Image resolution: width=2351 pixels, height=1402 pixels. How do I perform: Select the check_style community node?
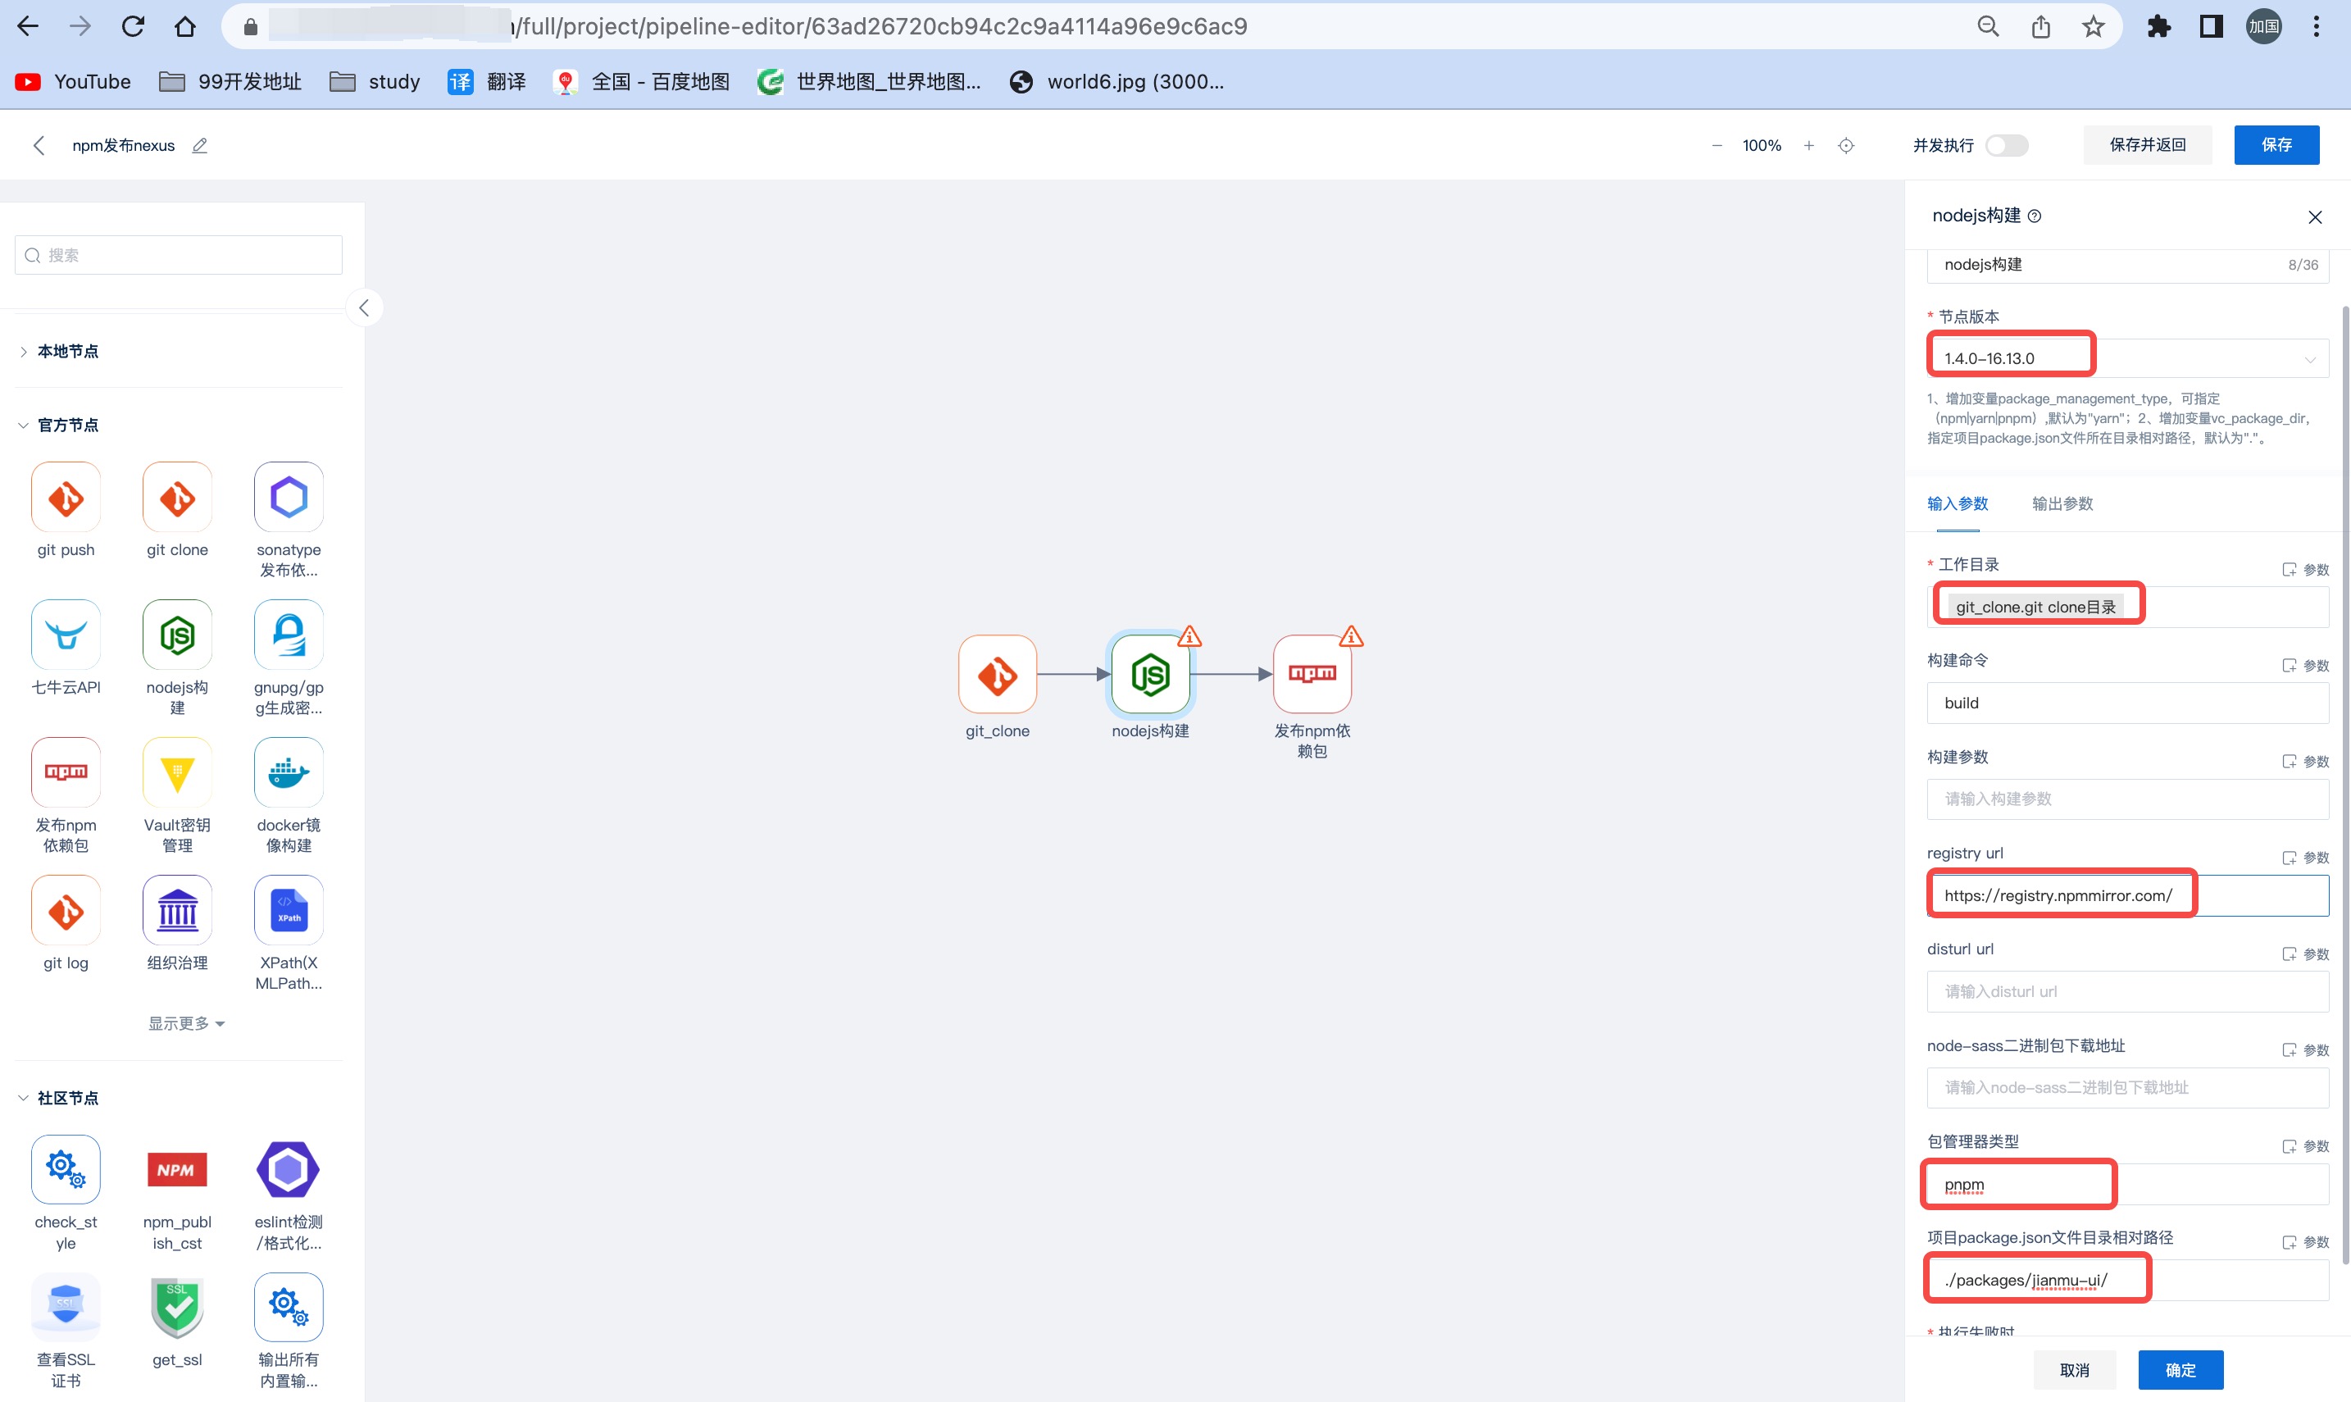[x=66, y=1170]
